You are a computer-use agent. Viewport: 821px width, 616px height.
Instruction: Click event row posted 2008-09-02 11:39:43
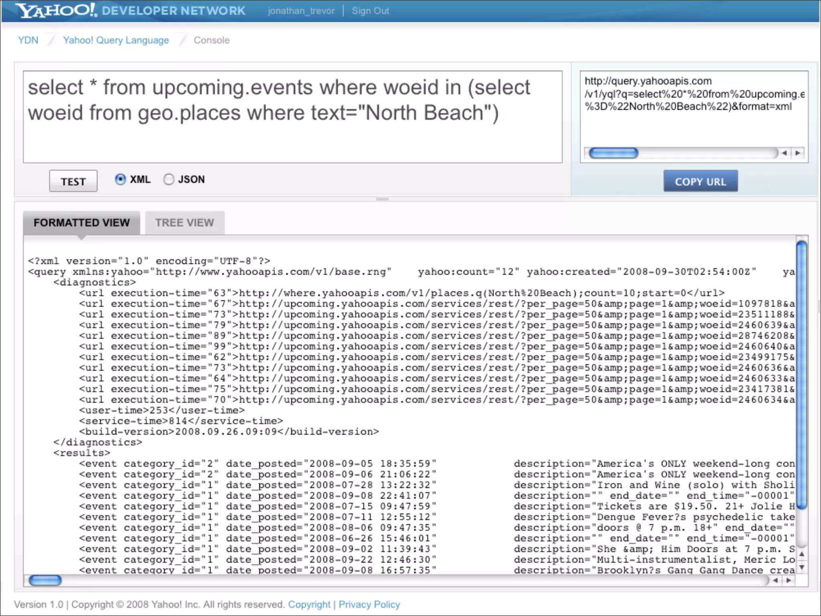pyautogui.click(x=437, y=549)
